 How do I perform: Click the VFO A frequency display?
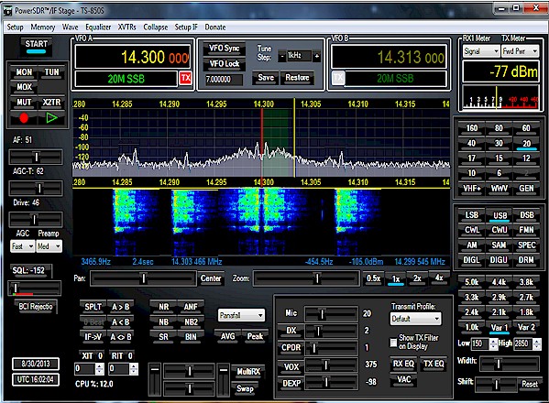133,57
